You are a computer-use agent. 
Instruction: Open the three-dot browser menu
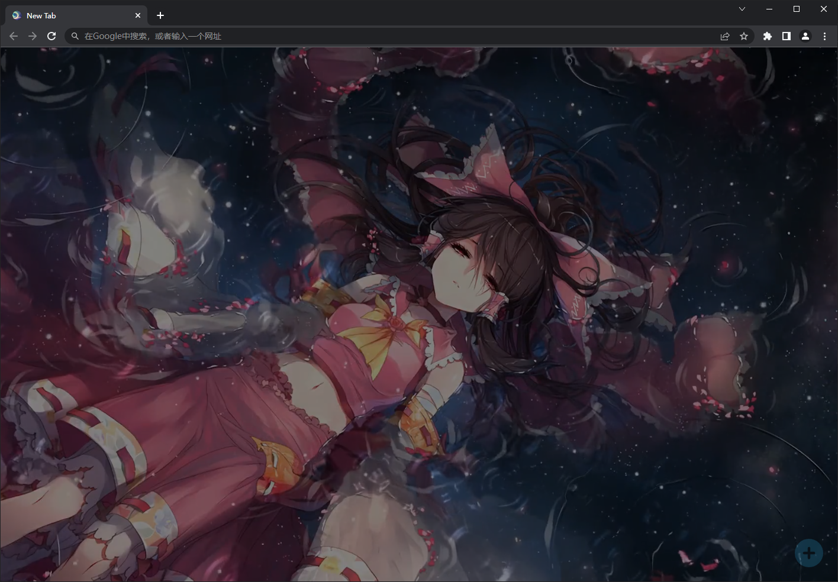[x=824, y=36]
